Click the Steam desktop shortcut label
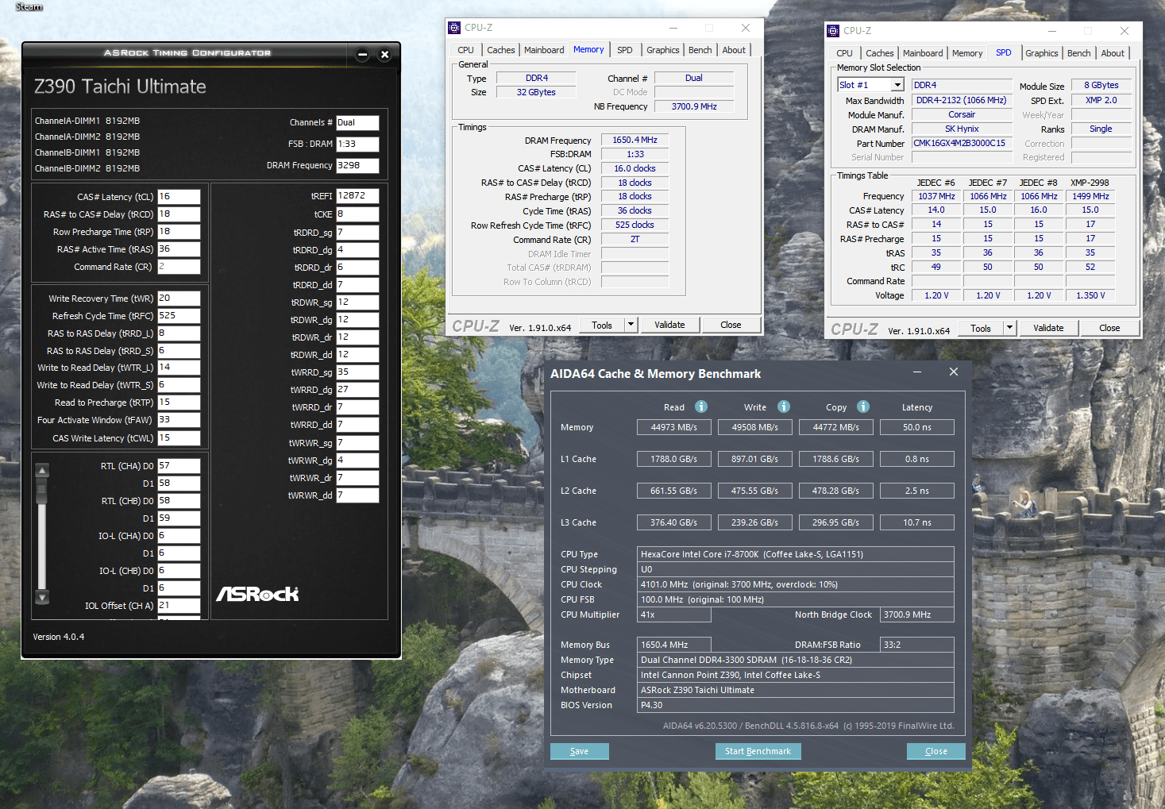 [29, 6]
